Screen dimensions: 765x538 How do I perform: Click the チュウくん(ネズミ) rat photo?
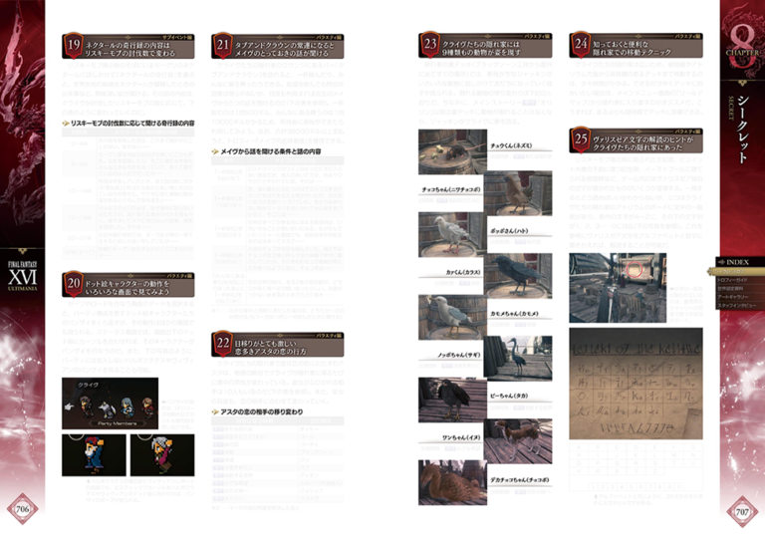point(453,152)
